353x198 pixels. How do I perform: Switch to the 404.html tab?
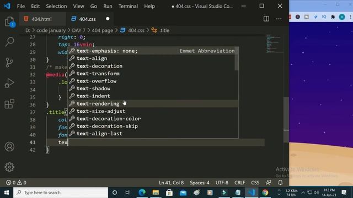point(42,19)
